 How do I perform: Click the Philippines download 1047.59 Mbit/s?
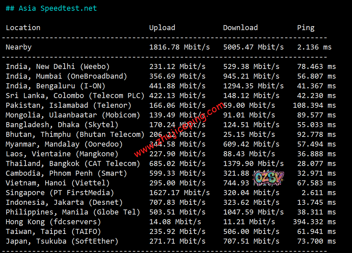(x=253, y=212)
